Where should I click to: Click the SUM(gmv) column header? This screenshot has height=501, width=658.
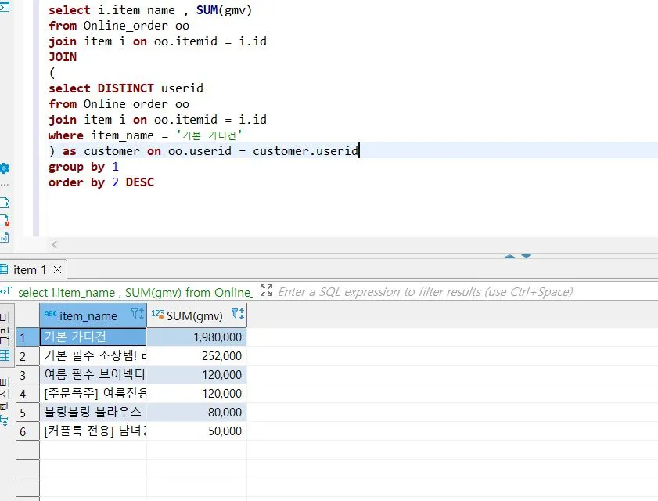coord(197,315)
